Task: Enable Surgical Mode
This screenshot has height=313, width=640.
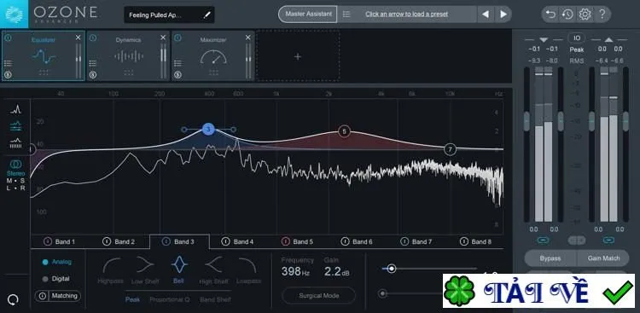Action: click(x=319, y=295)
